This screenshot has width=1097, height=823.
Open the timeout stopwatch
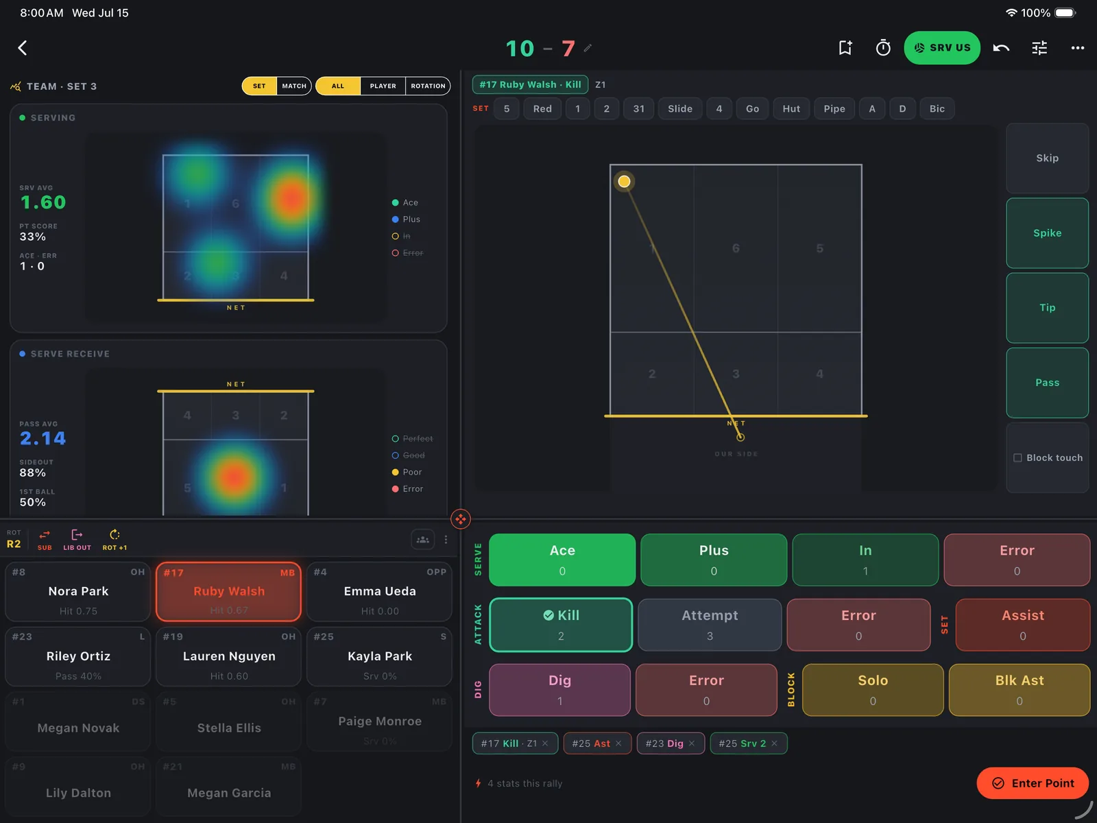coord(883,48)
